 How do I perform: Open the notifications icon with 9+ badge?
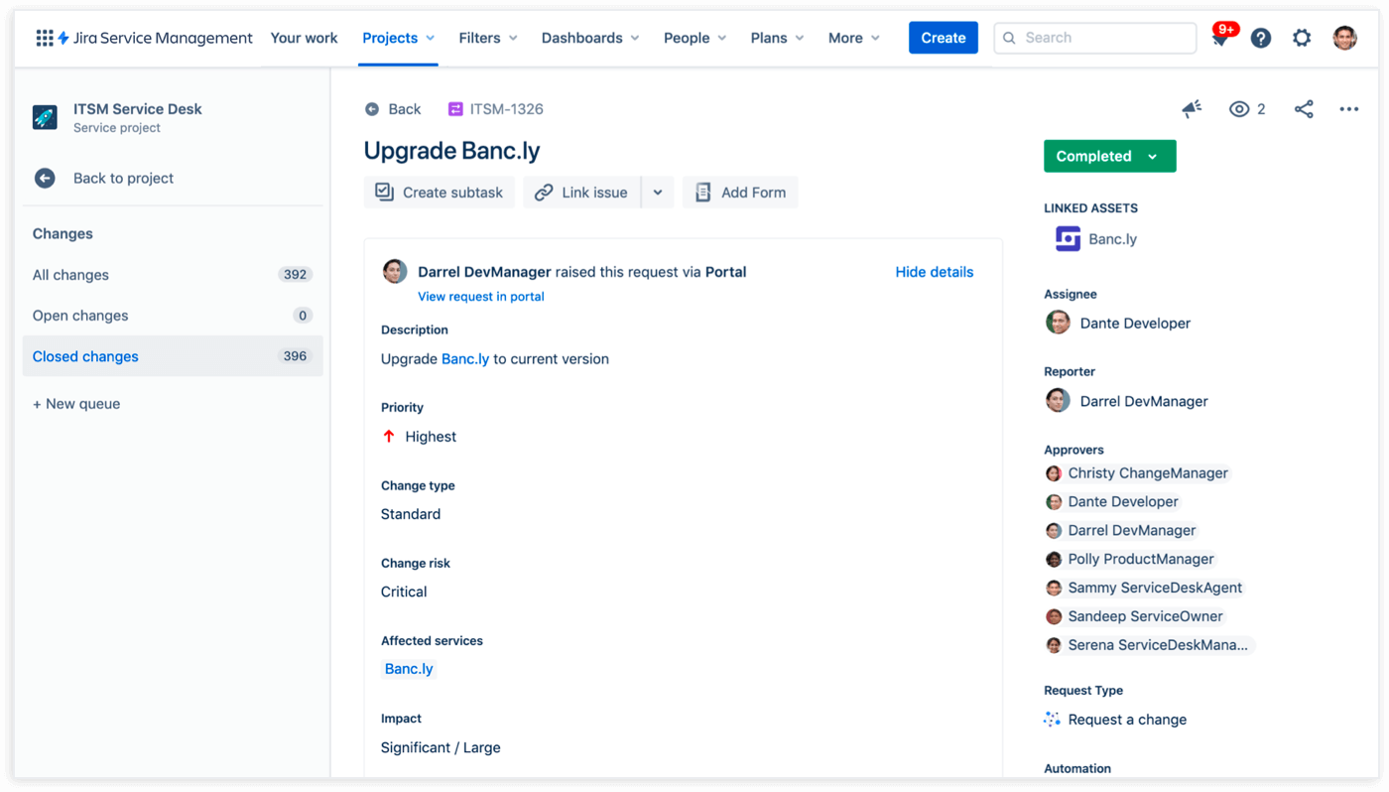1220,39
